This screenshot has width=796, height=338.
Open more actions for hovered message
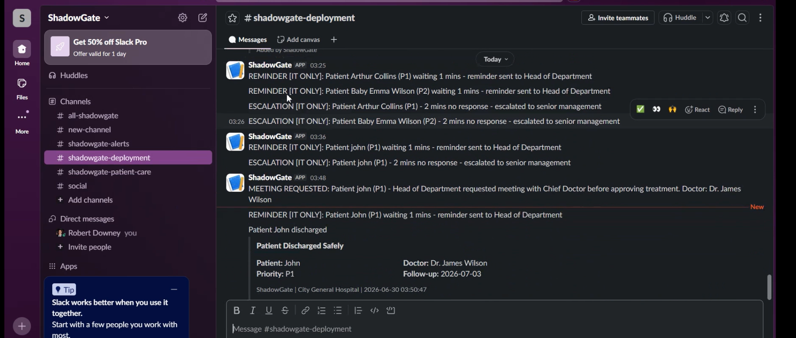(x=755, y=109)
